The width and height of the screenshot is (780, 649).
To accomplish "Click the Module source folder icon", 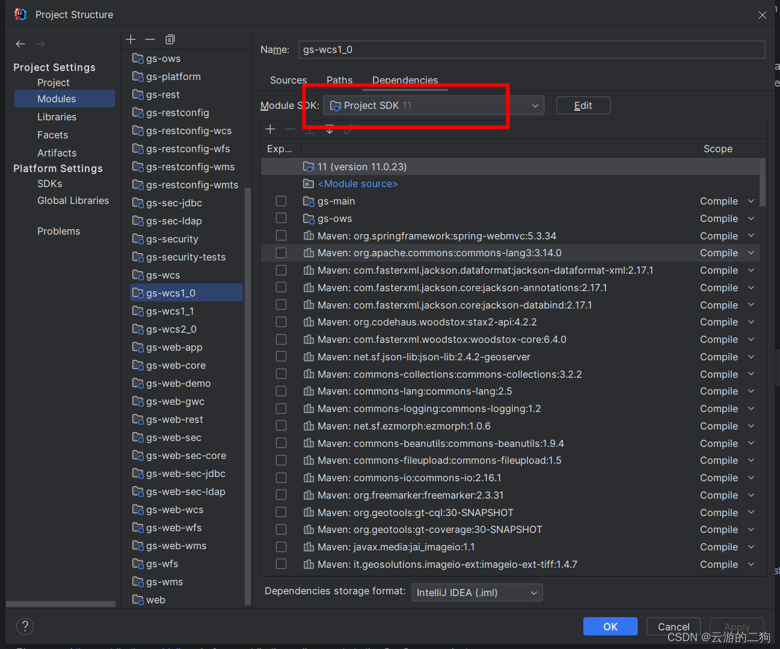I will pyautogui.click(x=309, y=183).
